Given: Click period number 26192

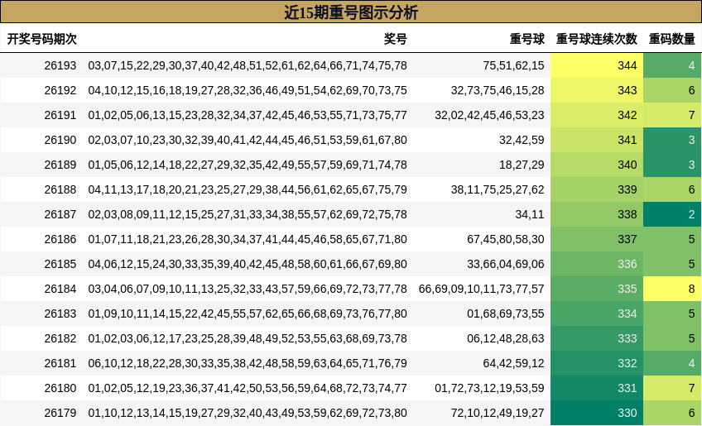Looking at the screenshot, I should (x=60, y=90).
